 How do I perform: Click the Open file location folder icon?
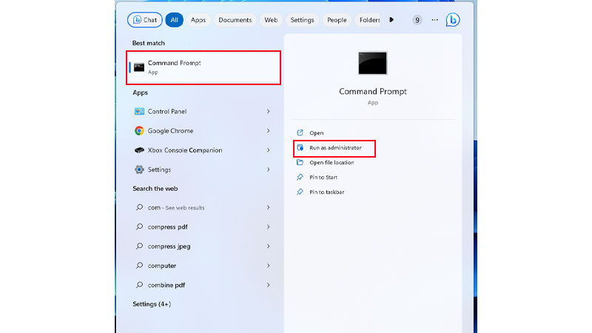coord(300,162)
